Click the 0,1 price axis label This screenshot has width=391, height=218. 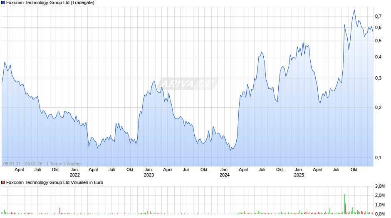378,157
